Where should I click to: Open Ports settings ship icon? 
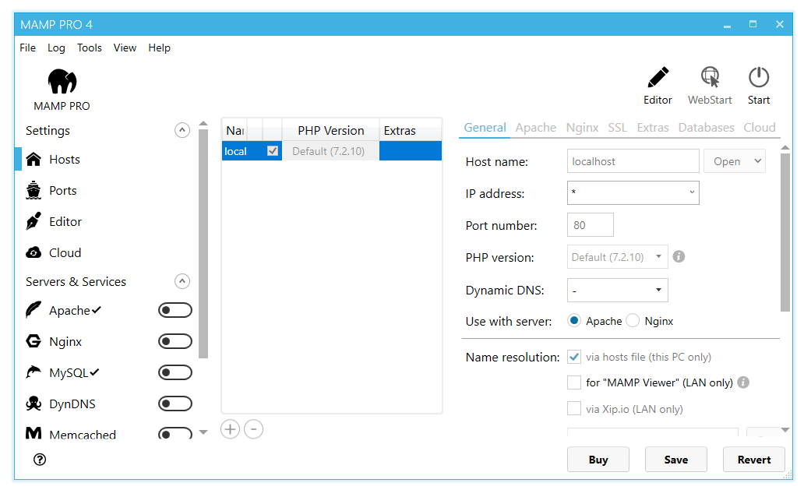(x=33, y=191)
